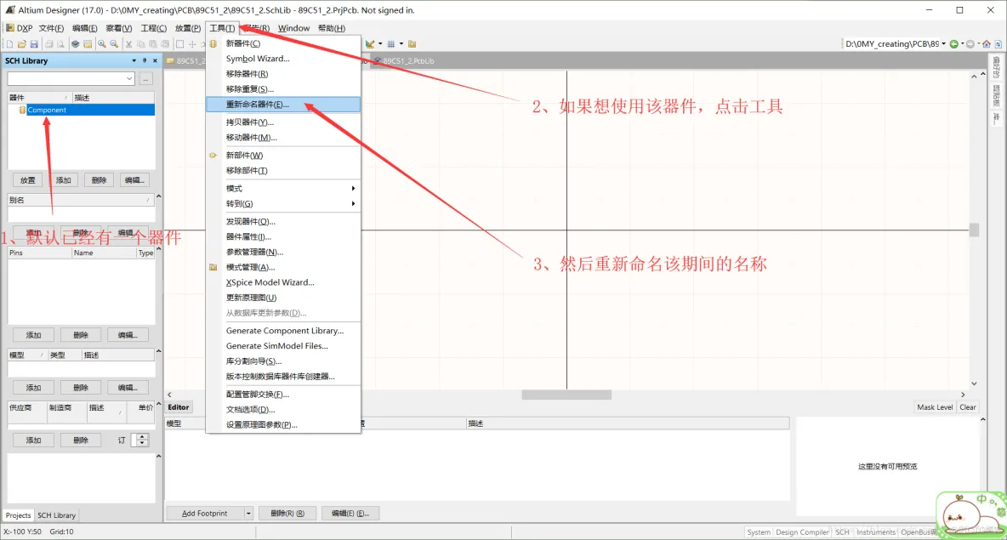
Task: Switch to the 89C51_2.PcbLib document tab
Action: [404, 61]
